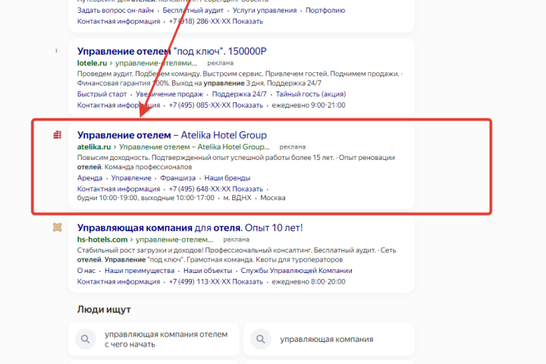The image size is (546, 364).
Task: Open Atelika 'Управление' sitelink
Action: click(x=131, y=178)
